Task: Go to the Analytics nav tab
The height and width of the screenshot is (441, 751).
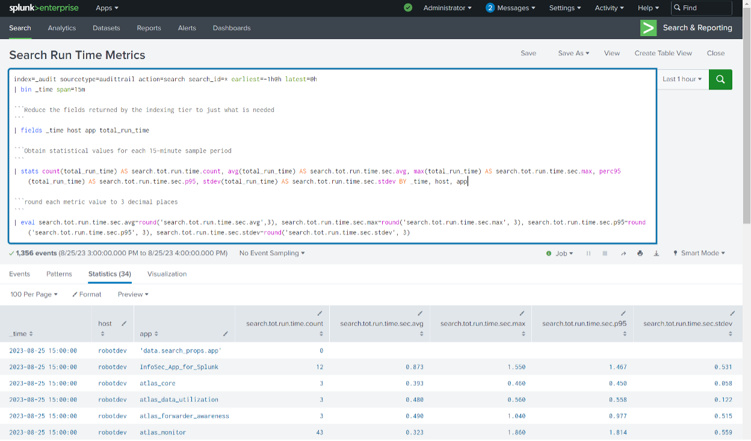Action: 62,28
